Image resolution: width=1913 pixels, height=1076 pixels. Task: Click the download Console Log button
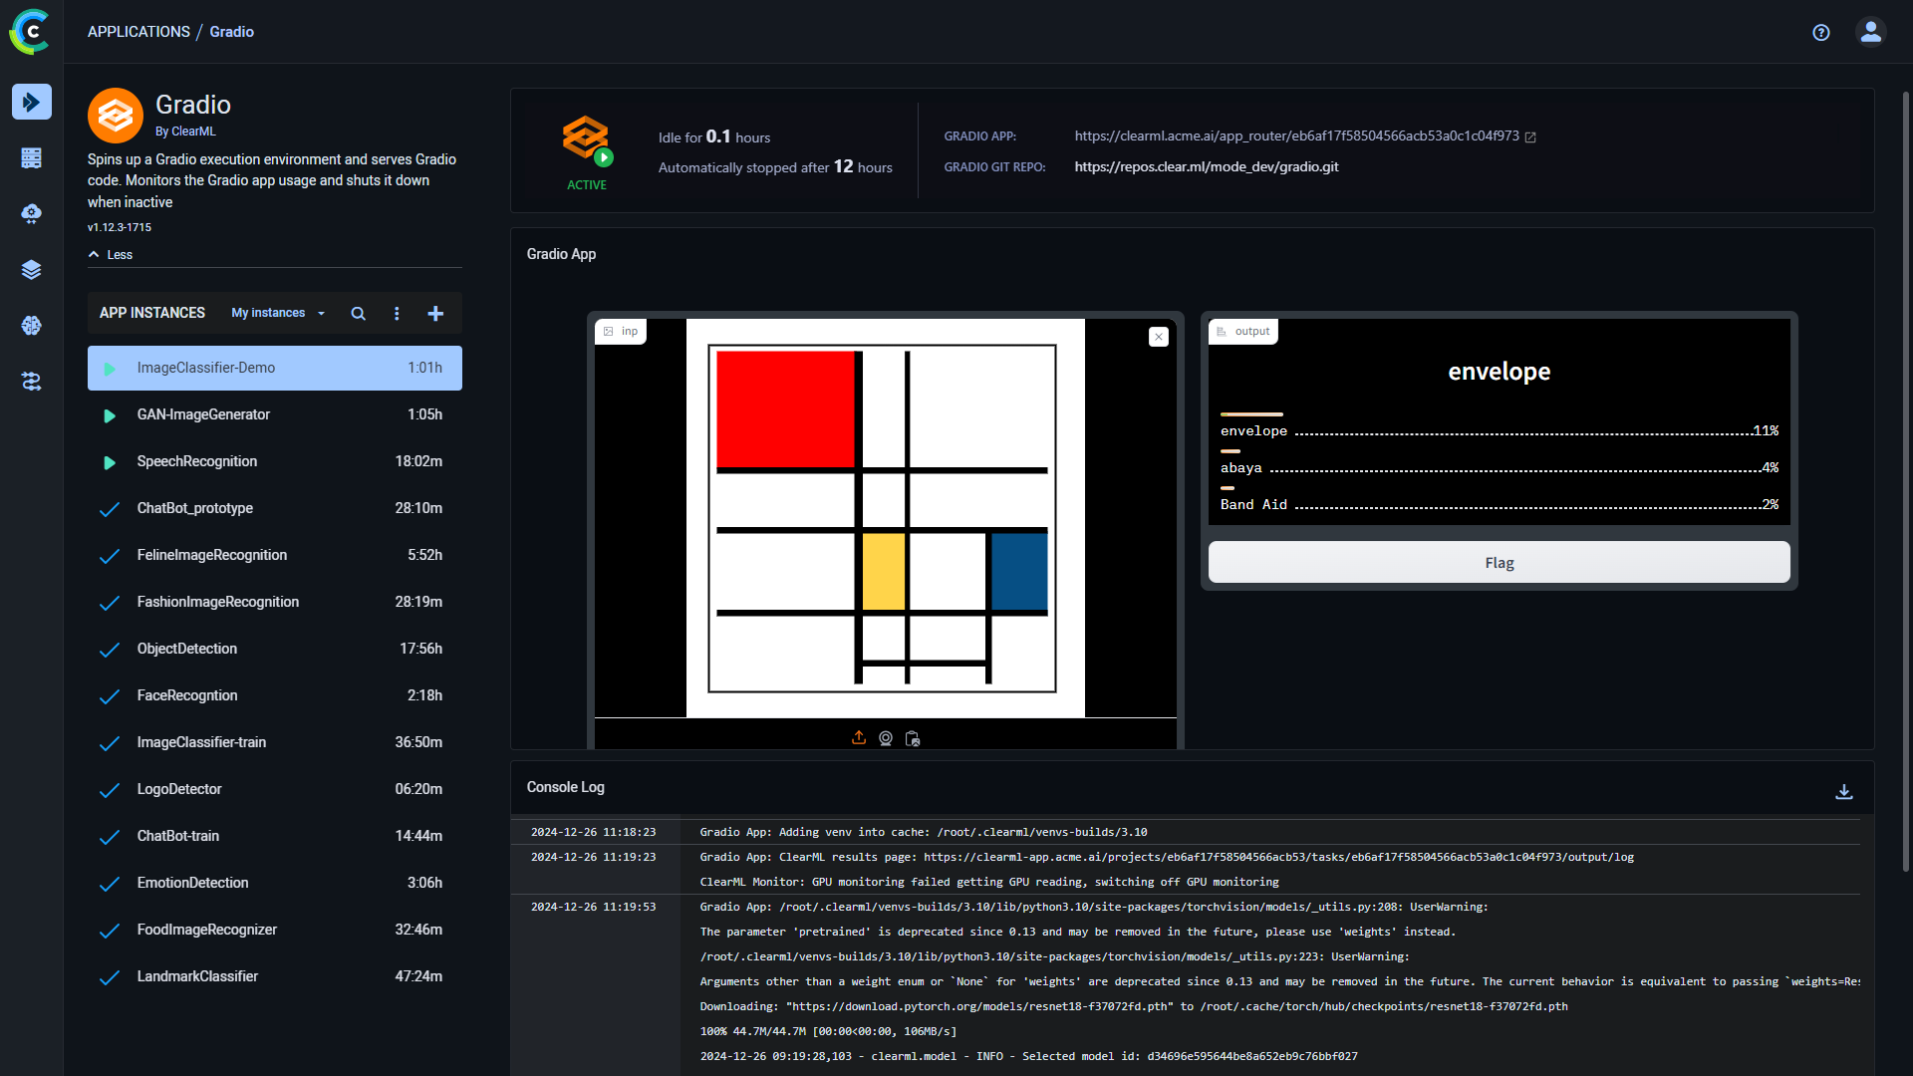click(x=1844, y=791)
